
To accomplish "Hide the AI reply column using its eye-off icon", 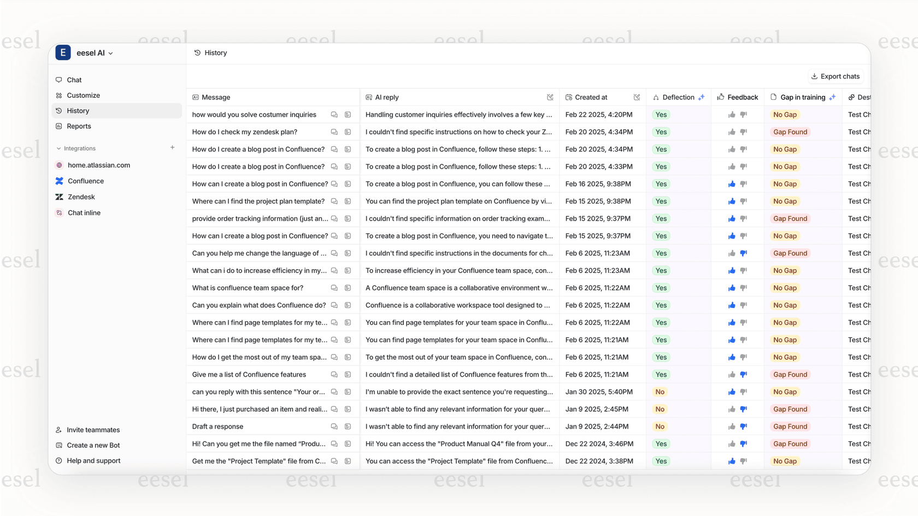I will [551, 97].
